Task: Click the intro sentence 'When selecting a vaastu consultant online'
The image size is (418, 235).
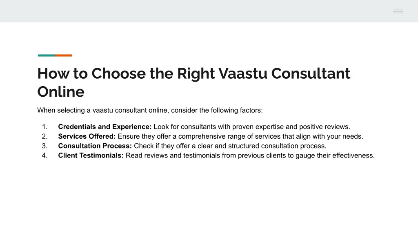Action: coord(103,110)
